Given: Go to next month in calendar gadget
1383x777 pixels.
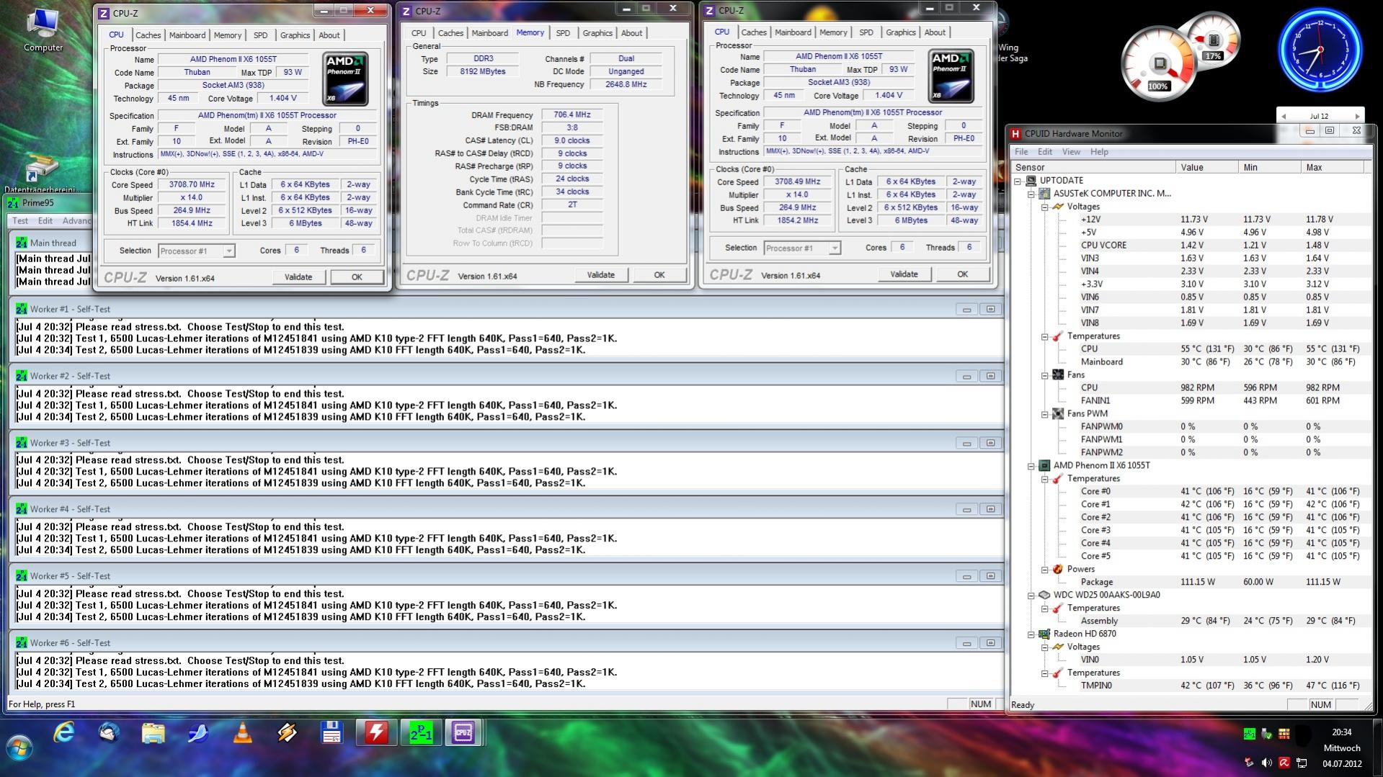Looking at the screenshot, I should (1357, 116).
